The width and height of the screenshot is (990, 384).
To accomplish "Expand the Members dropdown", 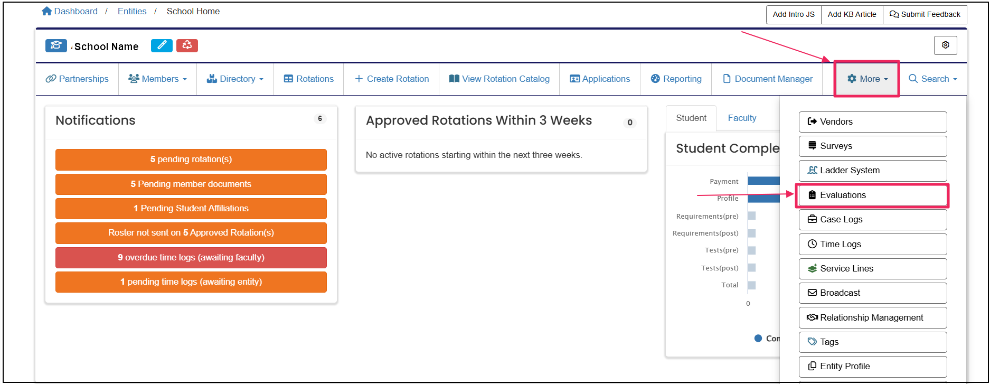I will (157, 79).
